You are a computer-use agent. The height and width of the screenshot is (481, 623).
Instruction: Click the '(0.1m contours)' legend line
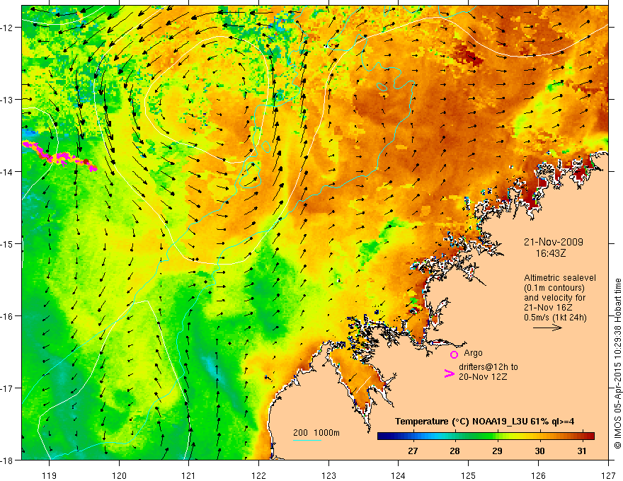pos(554,288)
